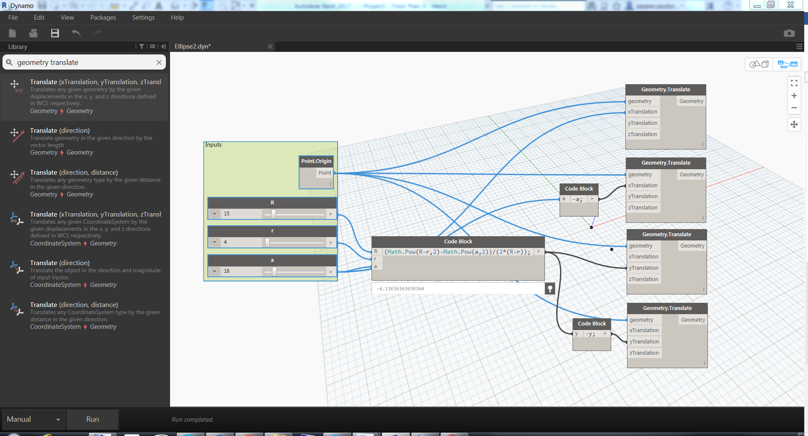Click the library search field with geometry translate
The image size is (808, 436).
84,62
